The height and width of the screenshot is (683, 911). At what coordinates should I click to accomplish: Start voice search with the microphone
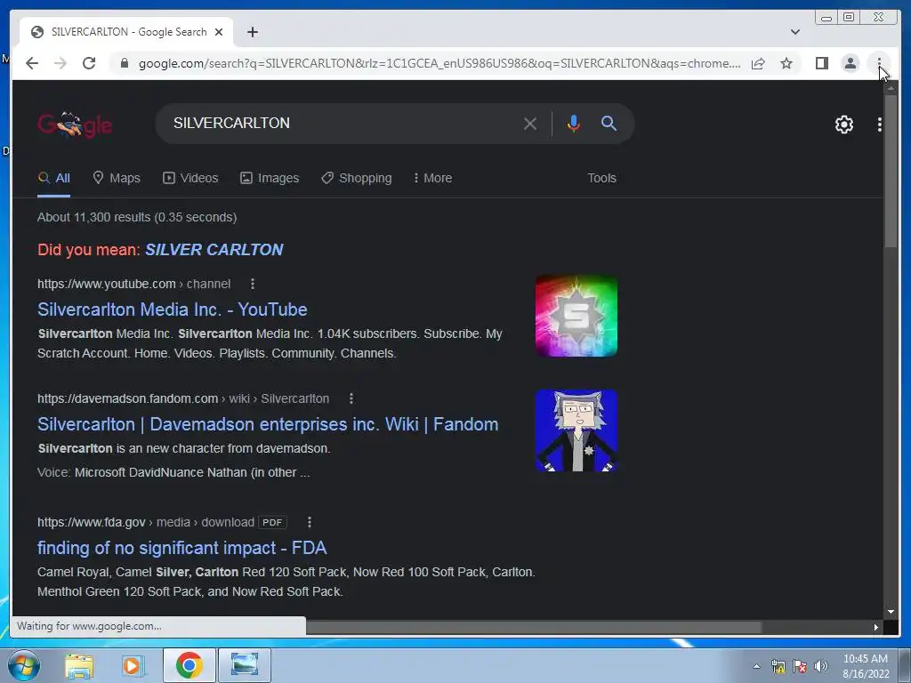click(574, 123)
